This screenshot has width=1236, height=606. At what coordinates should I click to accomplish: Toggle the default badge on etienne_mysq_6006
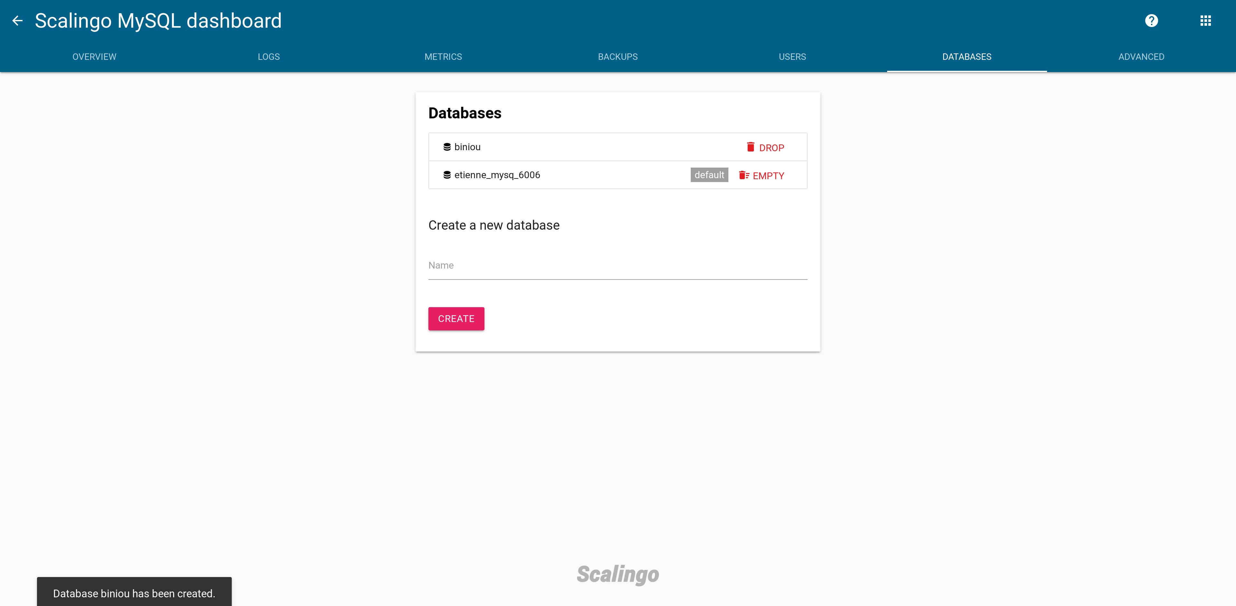click(708, 174)
